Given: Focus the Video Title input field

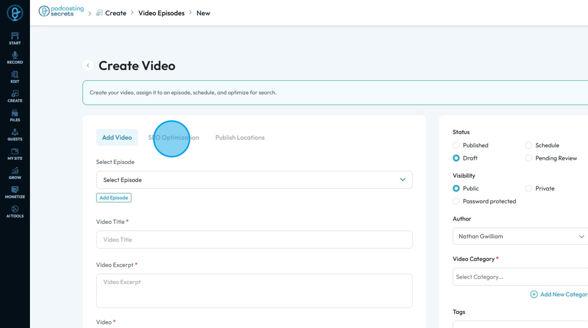Looking at the screenshot, I should coord(254,239).
